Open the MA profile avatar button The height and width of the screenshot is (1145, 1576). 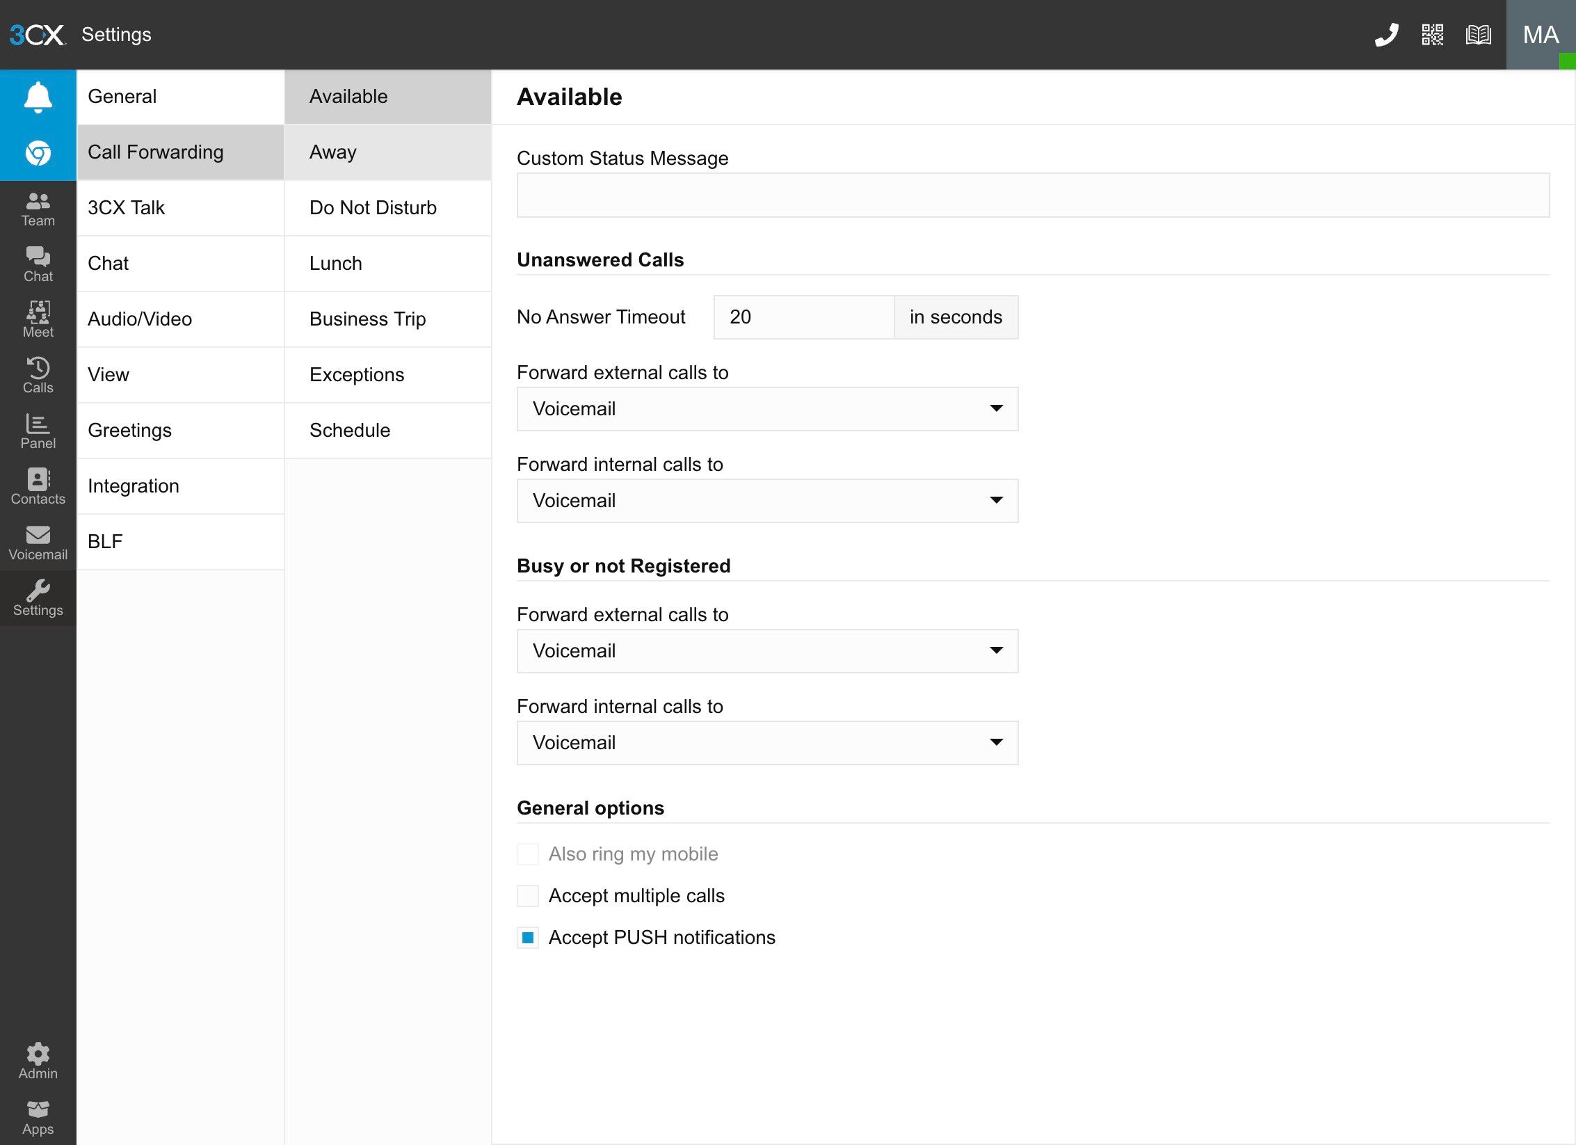coord(1540,35)
